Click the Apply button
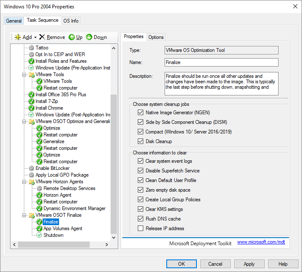302x272 pixels. [249, 264]
